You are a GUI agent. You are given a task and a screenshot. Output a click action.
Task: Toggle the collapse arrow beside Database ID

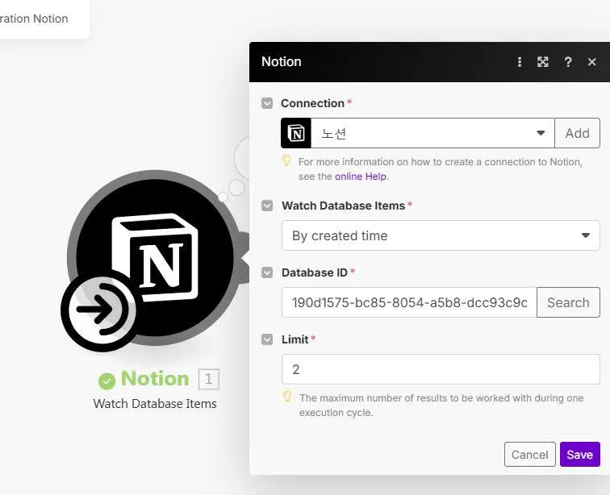[x=267, y=272]
